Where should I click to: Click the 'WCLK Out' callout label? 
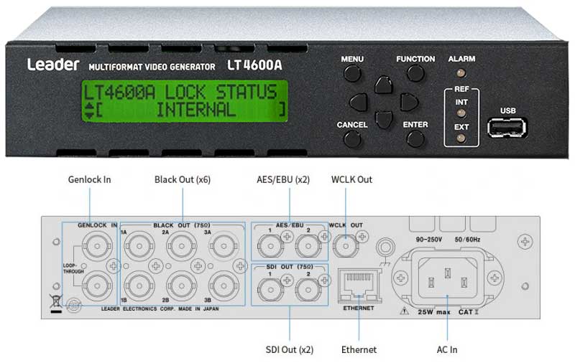[351, 179]
